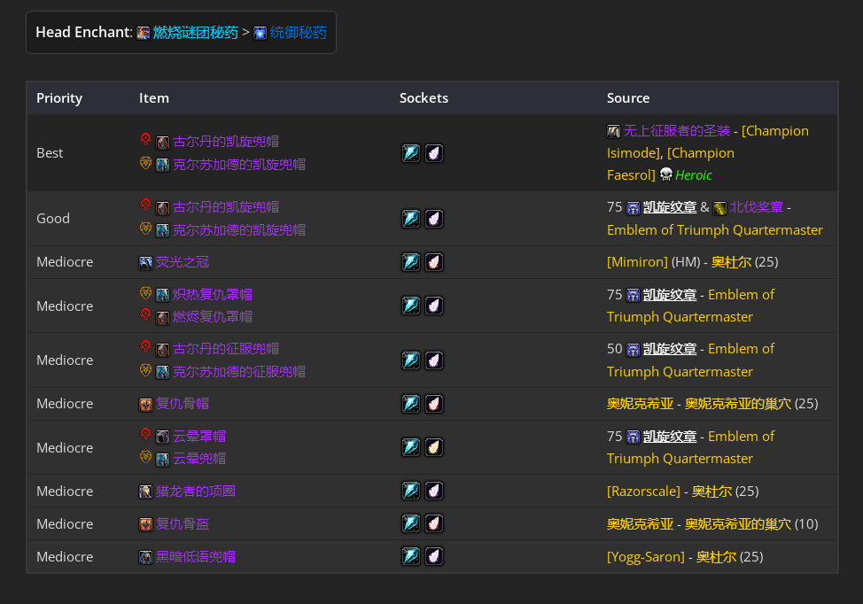The width and height of the screenshot is (863, 604).
Task: Click the skull icon next to Heroic
Action: click(666, 175)
